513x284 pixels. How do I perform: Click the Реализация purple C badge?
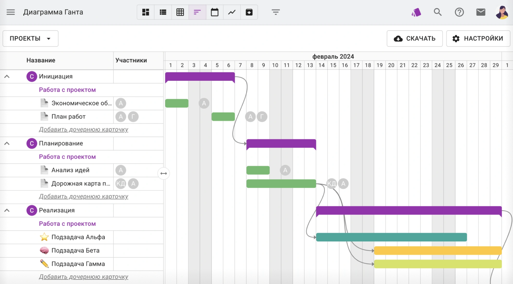[32, 210]
